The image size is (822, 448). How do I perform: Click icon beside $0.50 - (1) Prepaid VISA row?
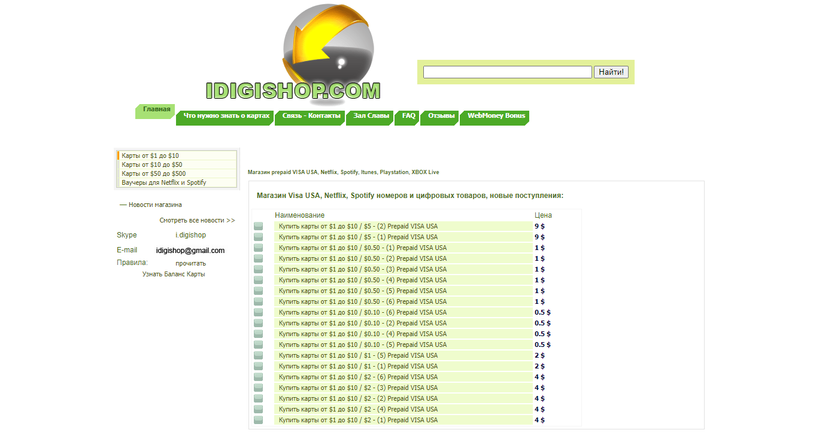259,248
